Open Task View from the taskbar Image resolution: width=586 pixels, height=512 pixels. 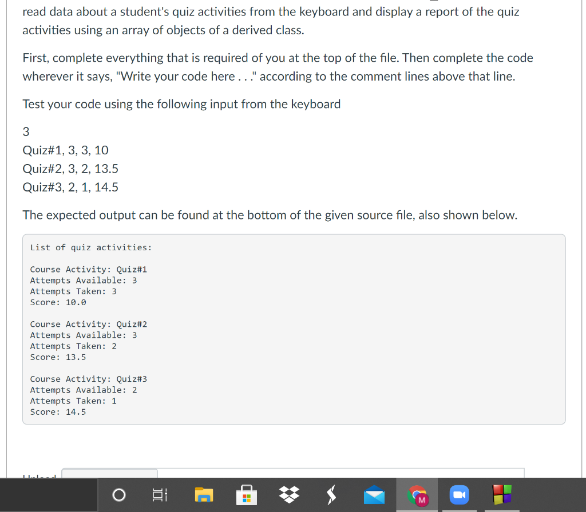point(160,495)
